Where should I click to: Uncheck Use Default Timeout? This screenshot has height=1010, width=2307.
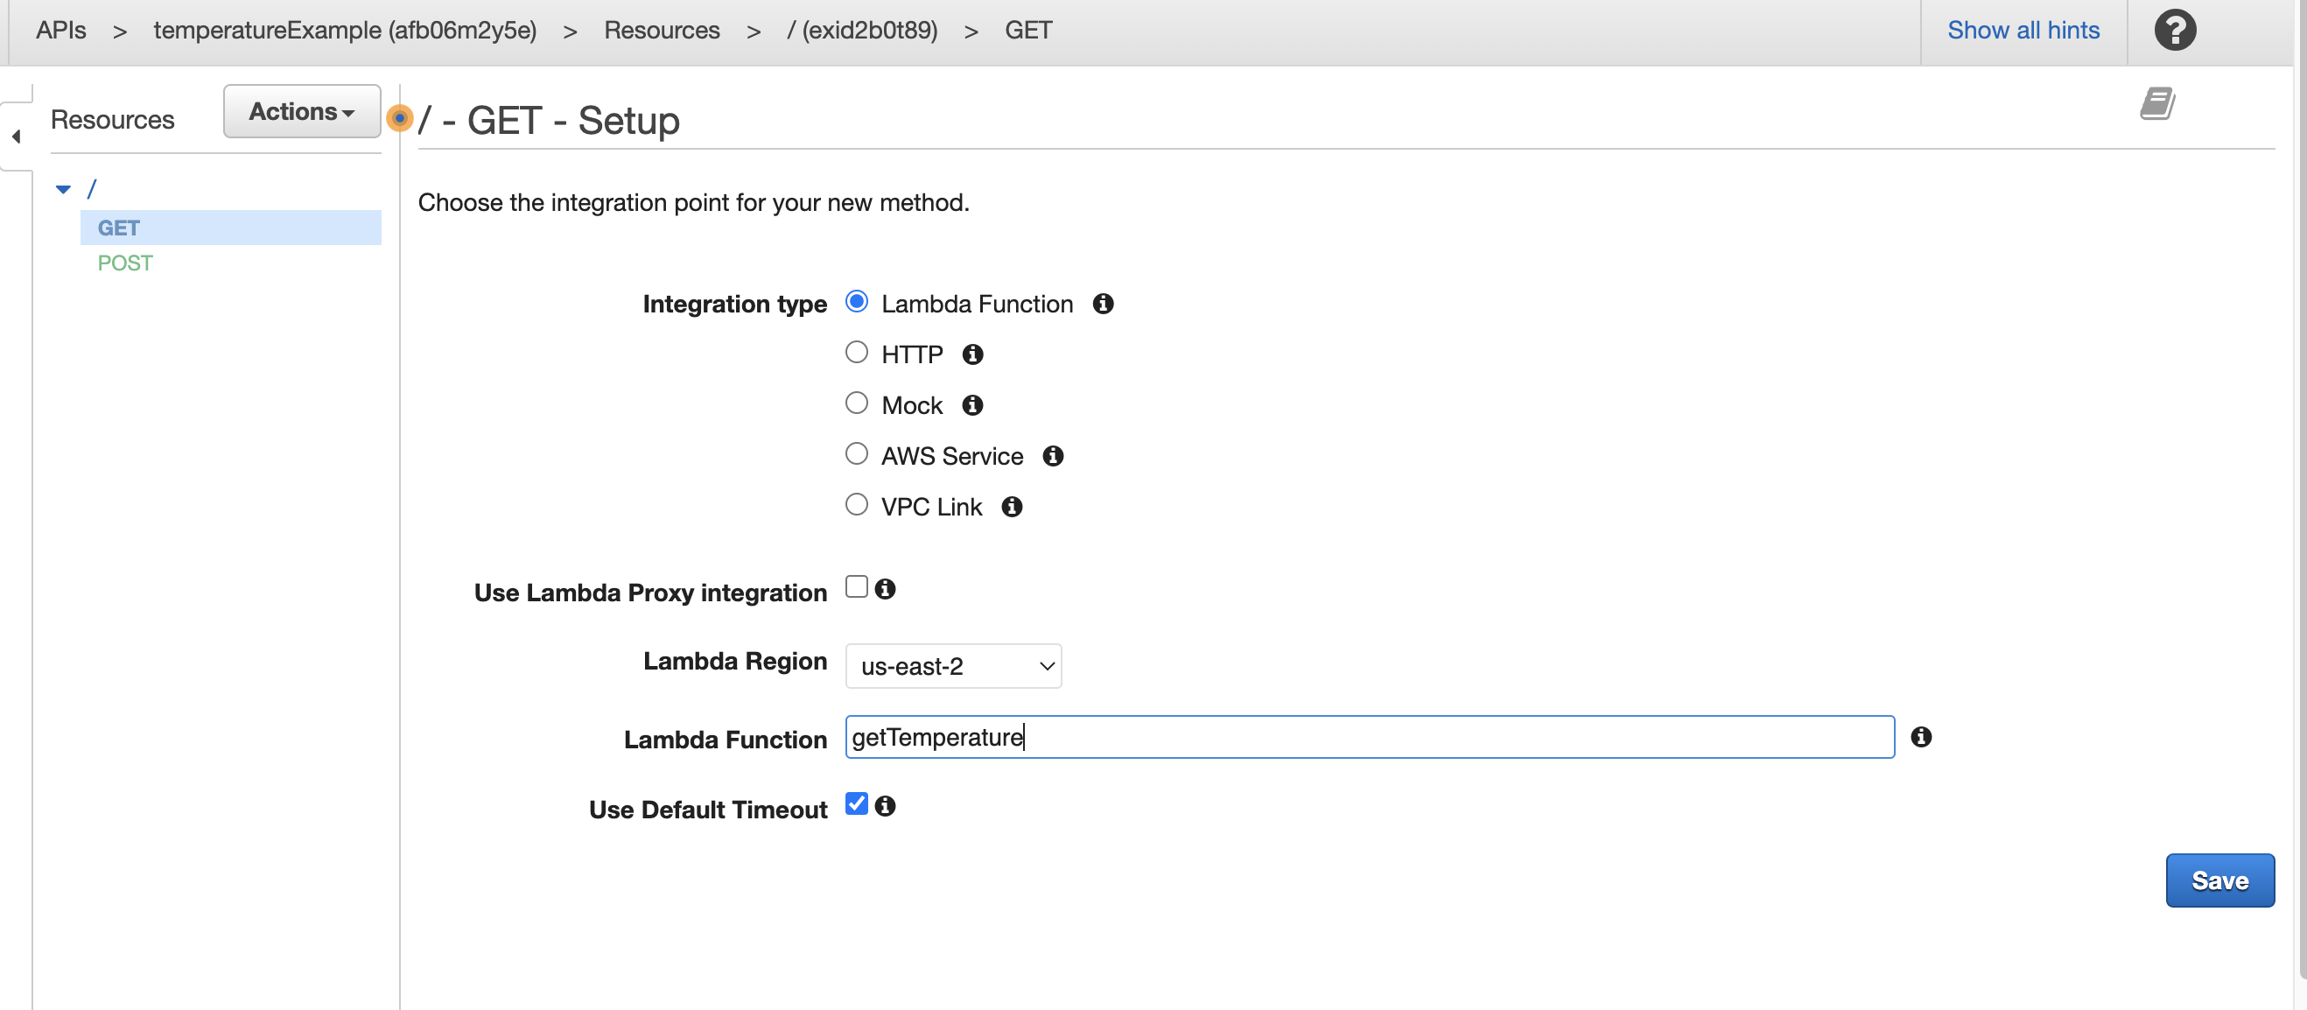tap(856, 803)
